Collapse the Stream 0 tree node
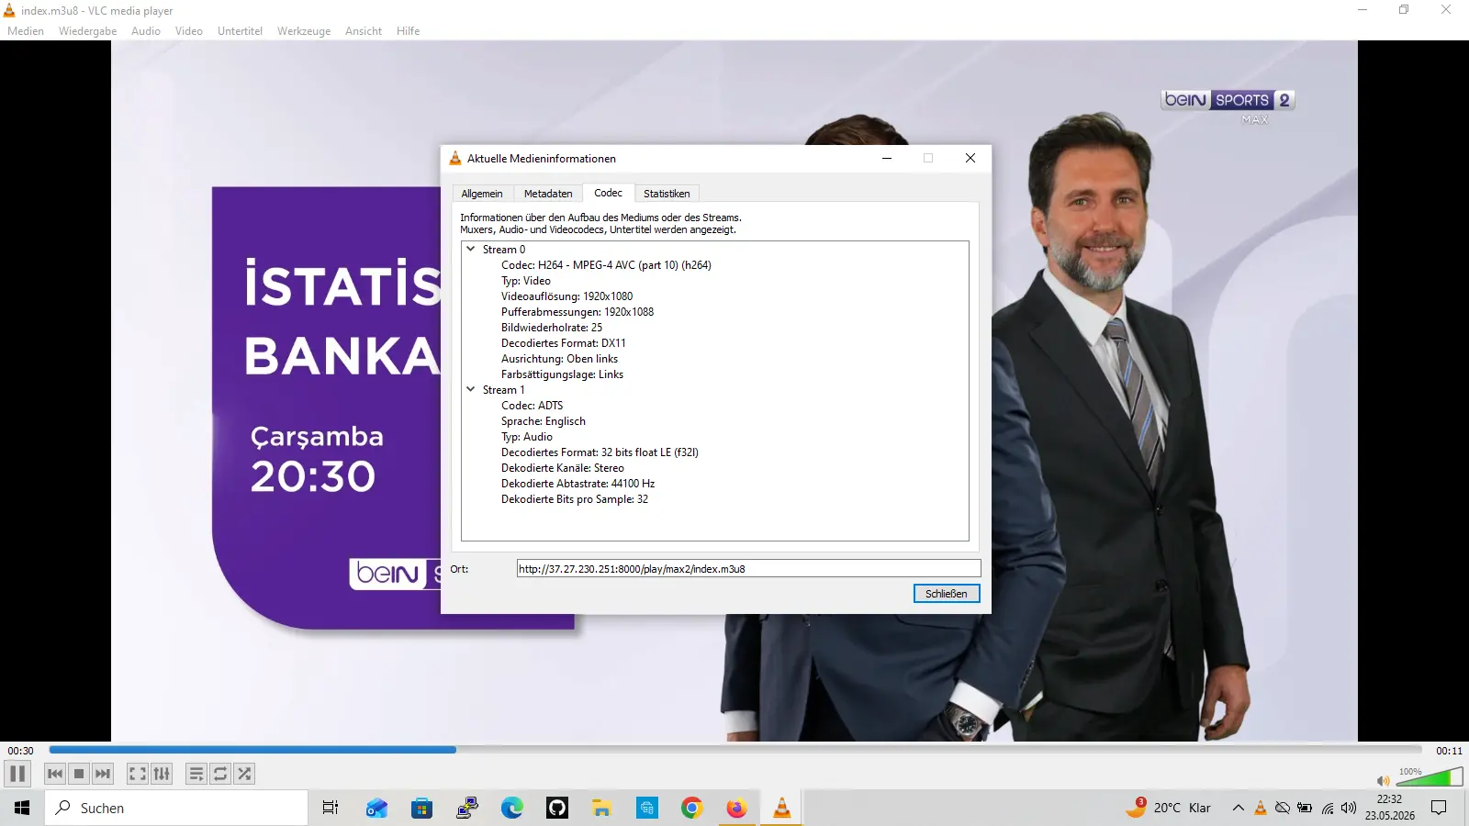The width and height of the screenshot is (1469, 826). click(471, 249)
